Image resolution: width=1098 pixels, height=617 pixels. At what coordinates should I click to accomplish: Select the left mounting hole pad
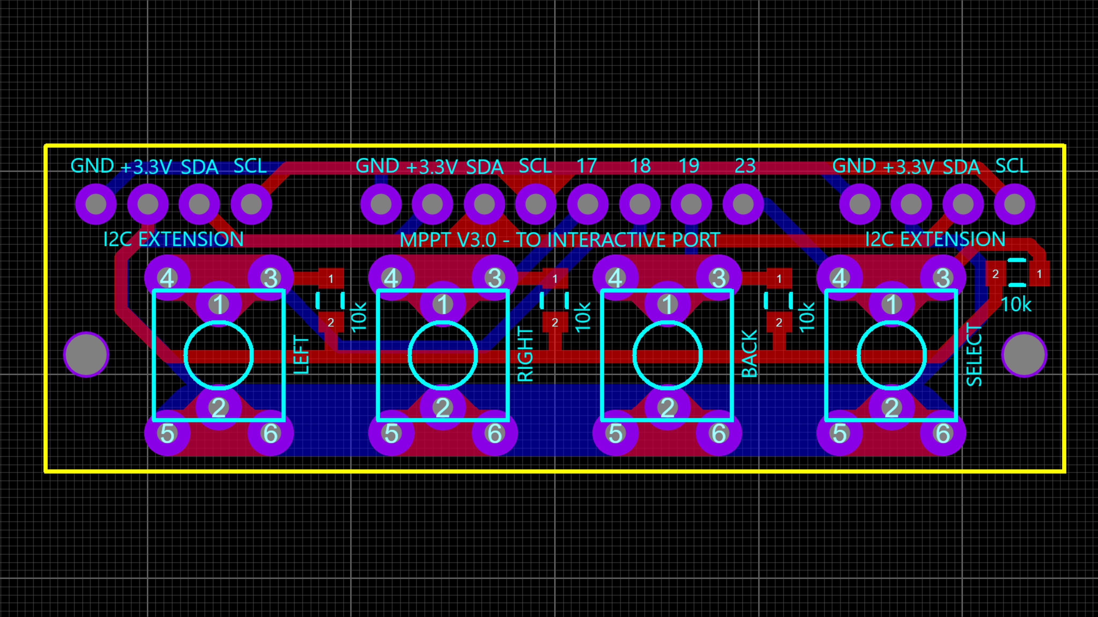coord(86,354)
